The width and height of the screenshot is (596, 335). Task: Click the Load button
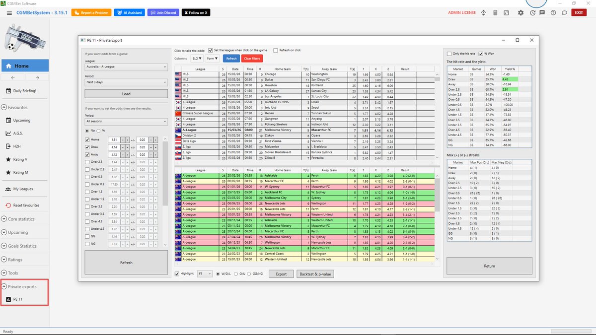click(x=126, y=94)
